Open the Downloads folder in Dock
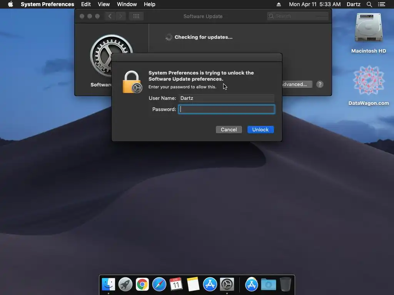Viewport: 394px width, 295px height. tap(268, 285)
